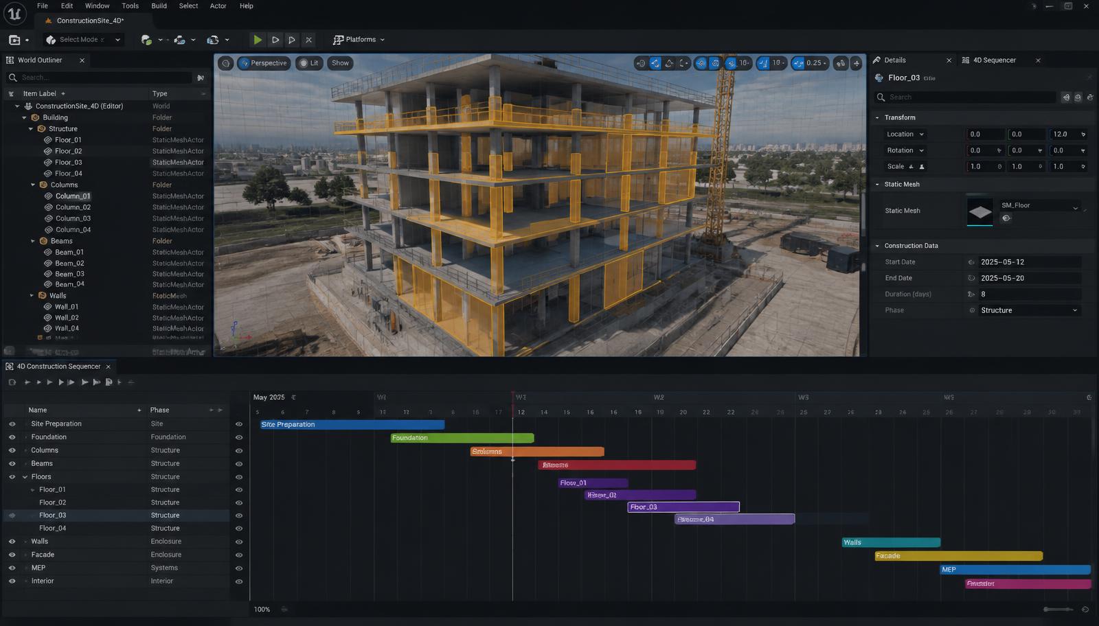Click the green Play button

[257, 40]
